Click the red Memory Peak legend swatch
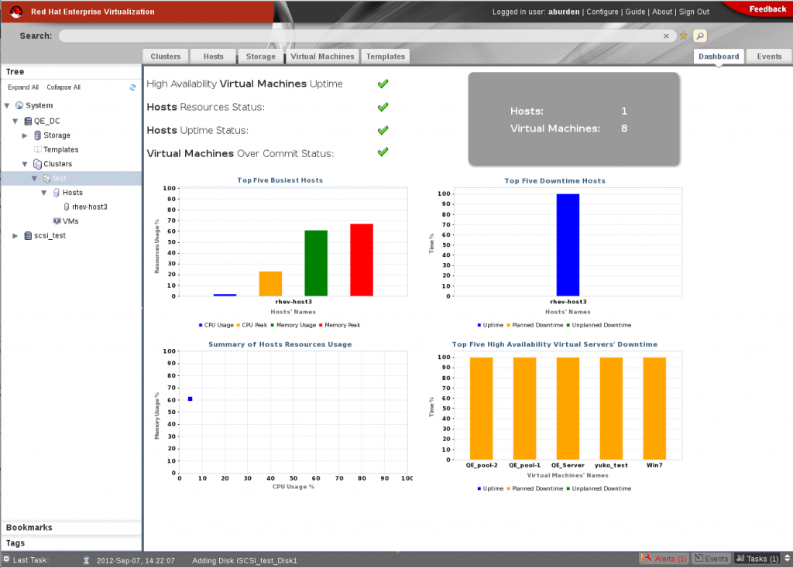The width and height of the screenshot is (793, 568). [321, 325]
